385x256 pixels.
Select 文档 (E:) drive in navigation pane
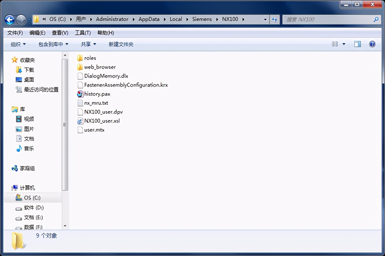tap(34, 217)
